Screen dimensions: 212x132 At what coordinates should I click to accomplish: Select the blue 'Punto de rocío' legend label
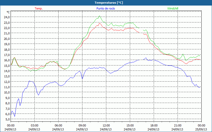click(105, 8)
